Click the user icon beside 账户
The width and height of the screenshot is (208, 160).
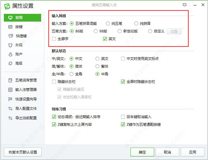pos(10,54)
